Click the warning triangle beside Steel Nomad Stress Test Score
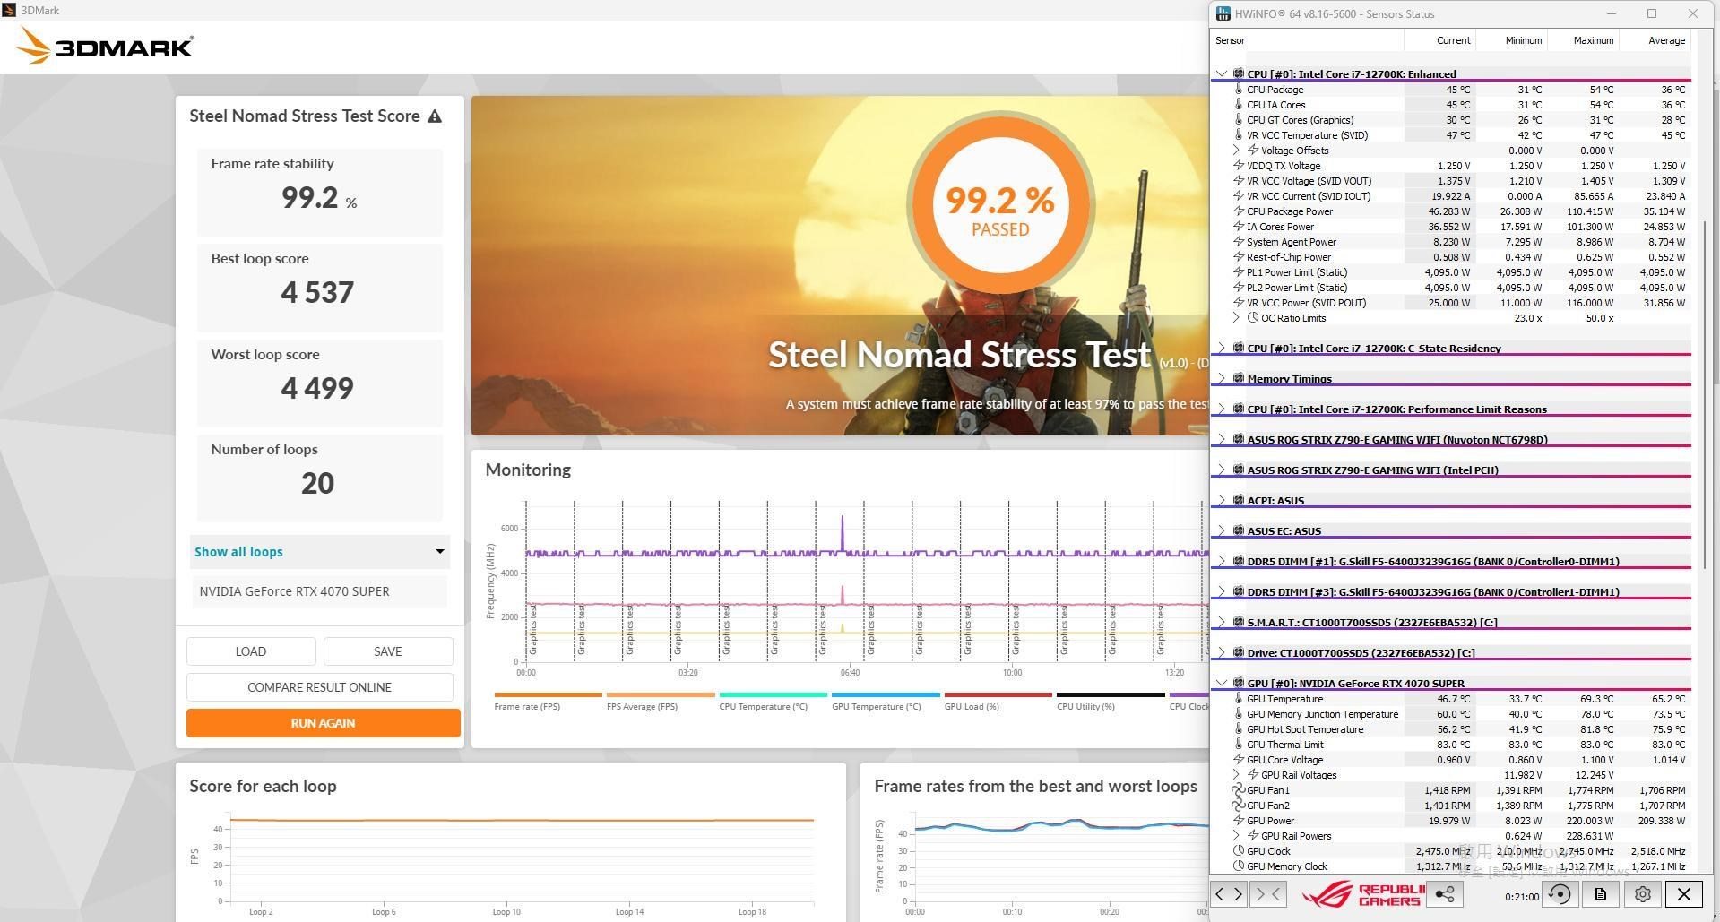This screenshot has width=1720, height=922. (x=435, y=116)
